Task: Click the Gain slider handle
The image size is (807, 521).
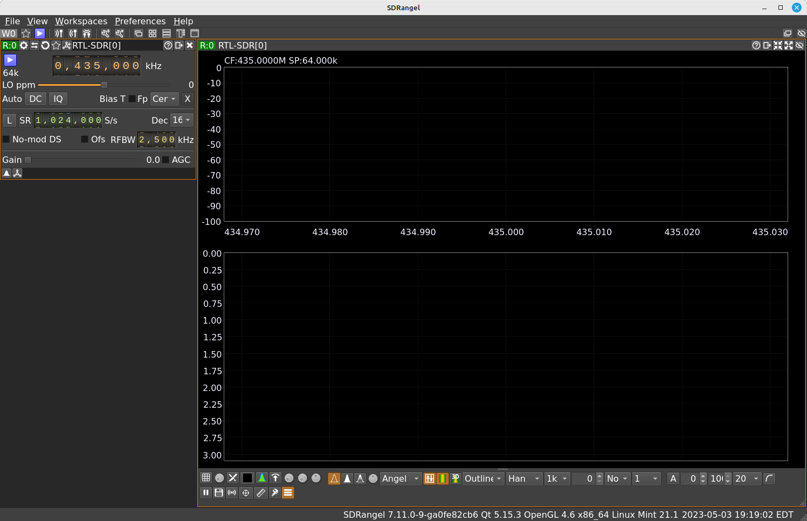Action: tap(28, 160)
